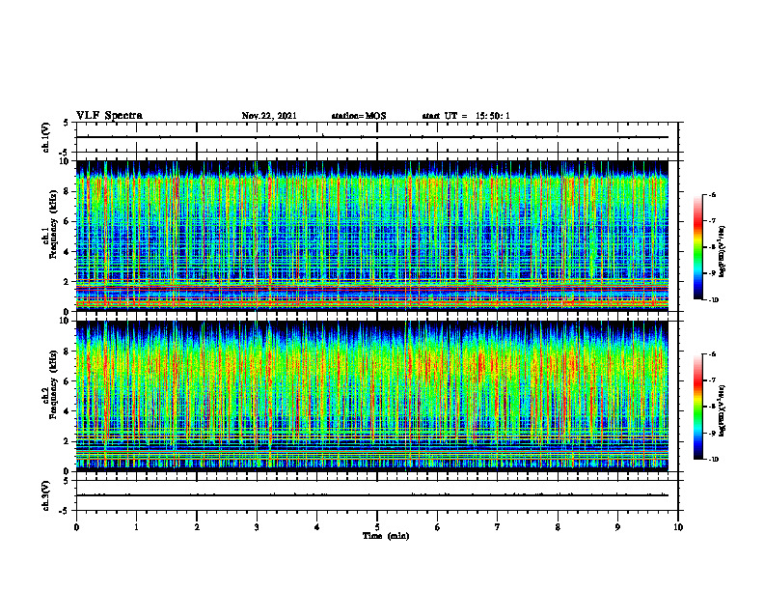Viewport: 764px width, 591px height.
Task: Click the '-10' value on the ch.2 color scale
Action: click(713, 460)
